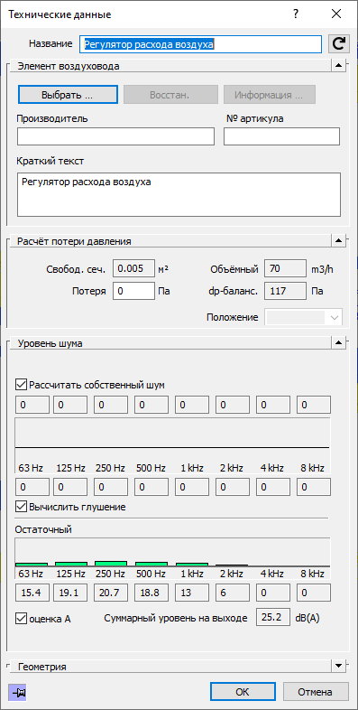Click residual noise value 20.7
Viewport: 358px width, 710px height.
111,593
